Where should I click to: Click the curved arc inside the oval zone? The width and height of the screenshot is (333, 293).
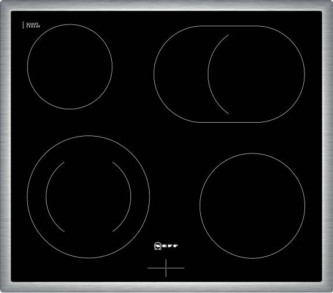[209, 74]
